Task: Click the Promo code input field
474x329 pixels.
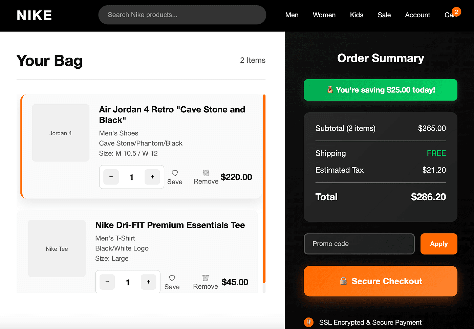Action: [x=359, y=244]
